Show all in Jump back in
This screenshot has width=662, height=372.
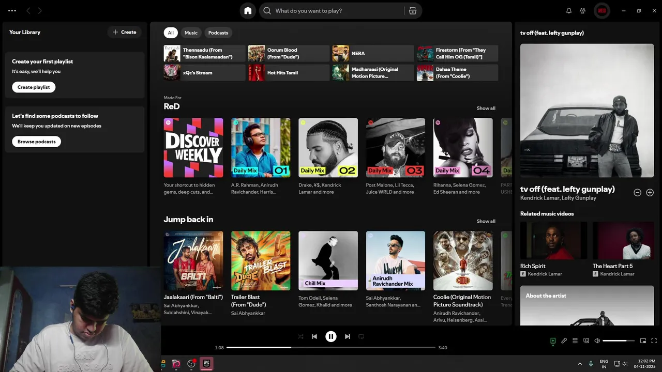pyautogui.click(x=486, y=221)
